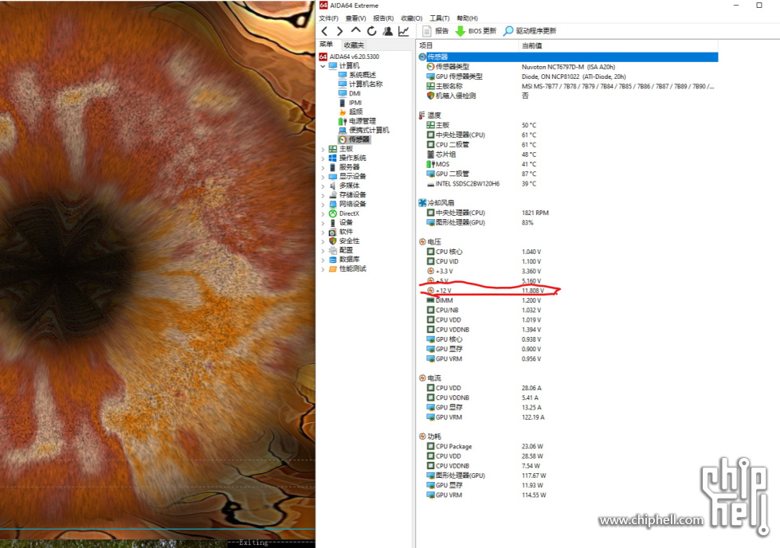Select the 图形处理器(GPU) 117.67 W power row
The width and height of the screenshot is (780, 548).
coord(568,476)
